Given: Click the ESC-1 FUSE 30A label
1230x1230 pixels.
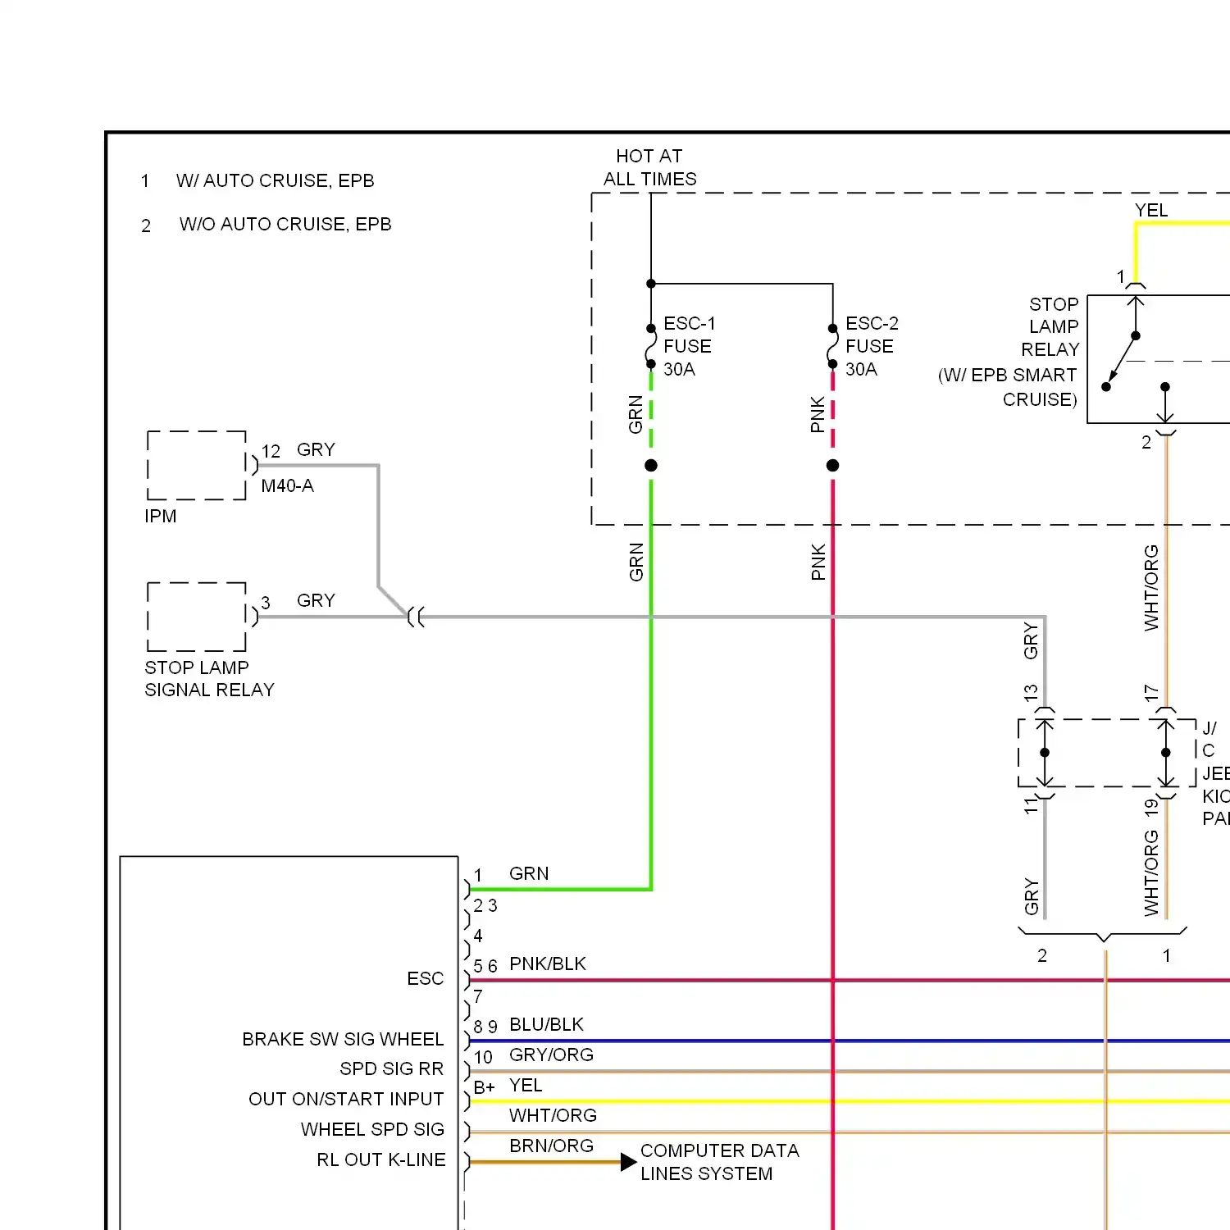Looking at the screenshot, I should [x=689, y=346].
